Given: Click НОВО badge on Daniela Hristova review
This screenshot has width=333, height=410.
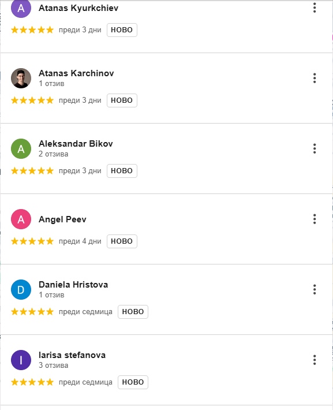Looking at the screenshot, I should pos(133,312).
